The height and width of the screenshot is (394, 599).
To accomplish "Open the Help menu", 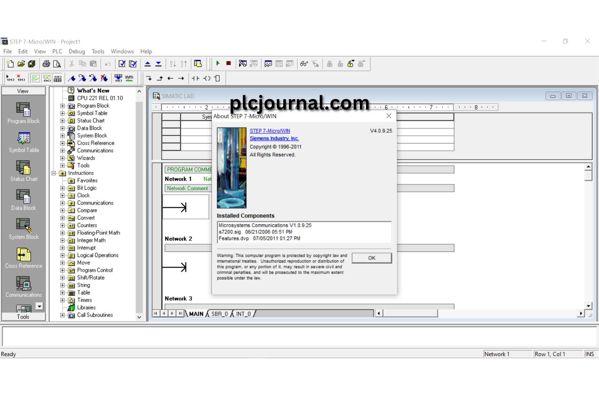I will (x=146, y=51).
